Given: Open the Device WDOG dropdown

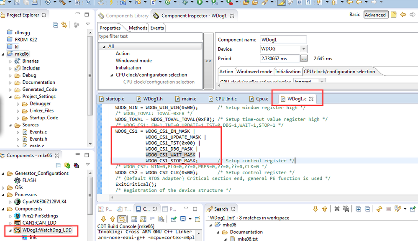Looking at the screenshot, I should point(304,49).
